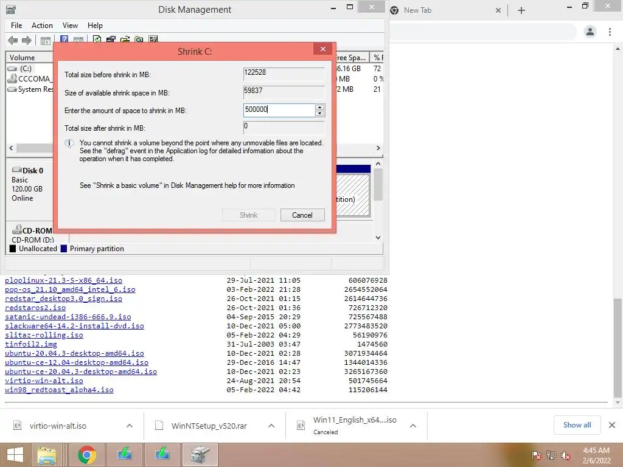Open the View menu in Disk Management

pyautogui.click(x=70, y=26)
